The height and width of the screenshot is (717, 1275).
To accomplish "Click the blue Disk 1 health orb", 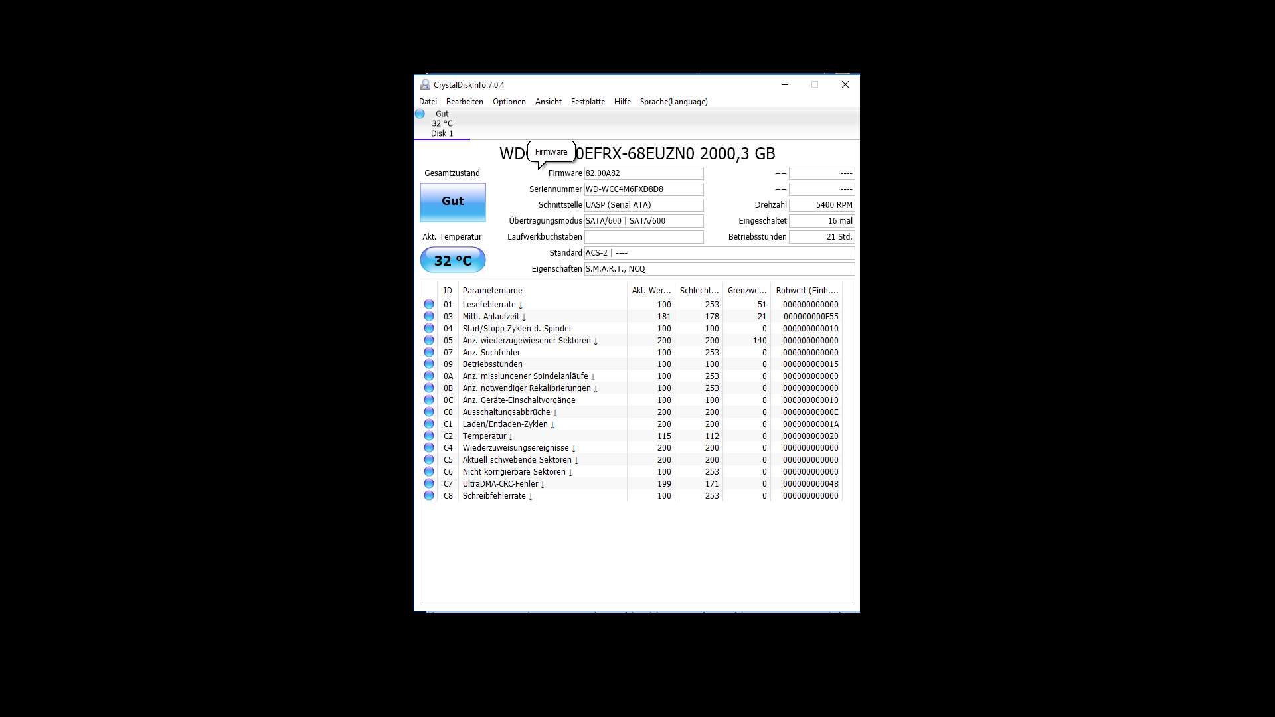I will click(420, 114).
